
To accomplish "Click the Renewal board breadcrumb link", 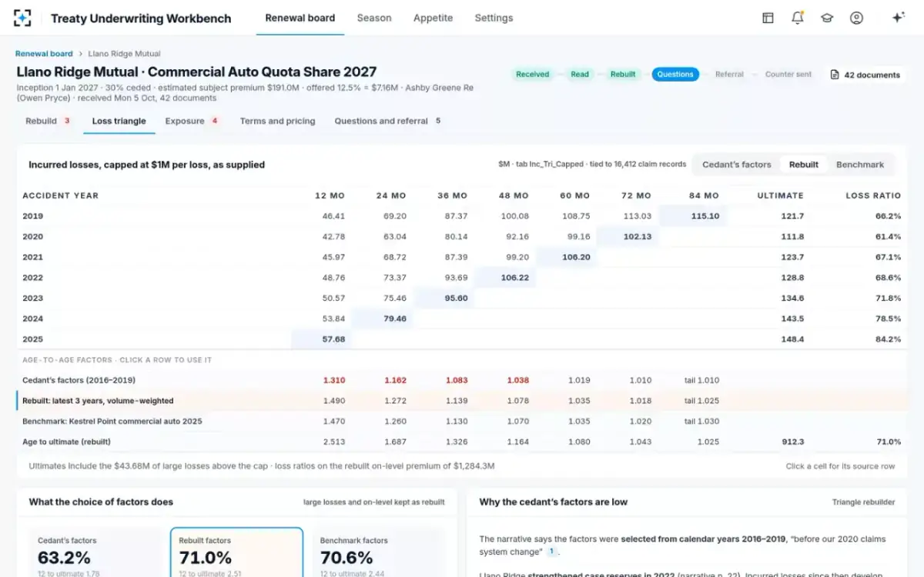I will 44,54.
